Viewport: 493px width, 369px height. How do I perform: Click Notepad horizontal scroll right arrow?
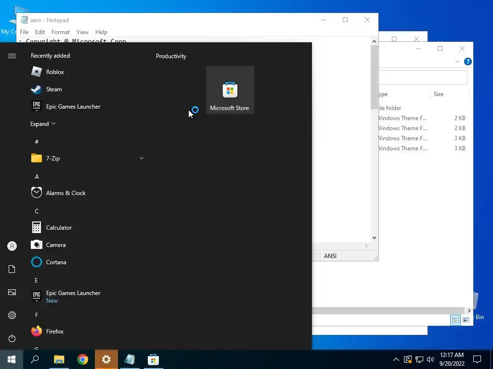(366, 246)
